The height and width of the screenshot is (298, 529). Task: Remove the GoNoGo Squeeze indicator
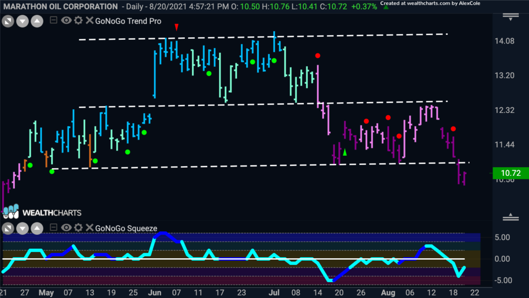tap(89, 228)
